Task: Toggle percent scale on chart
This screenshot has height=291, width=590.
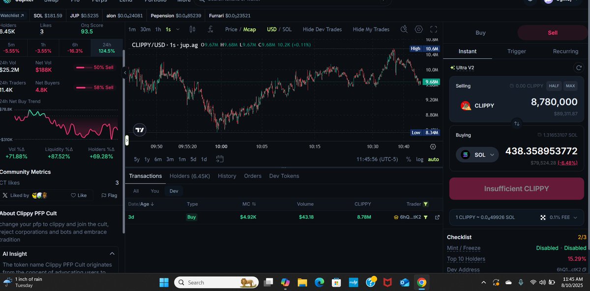Action: [409, 159]
